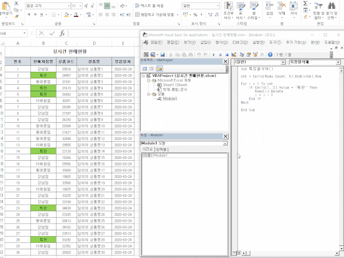Toggle top vertical alignment

100,6
